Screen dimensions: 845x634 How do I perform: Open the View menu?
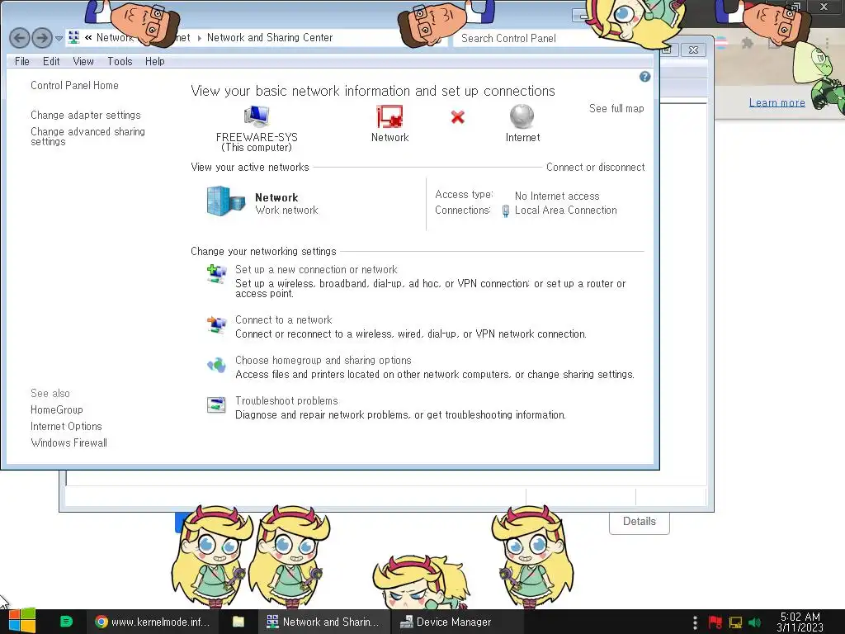(x=83, y=61)
